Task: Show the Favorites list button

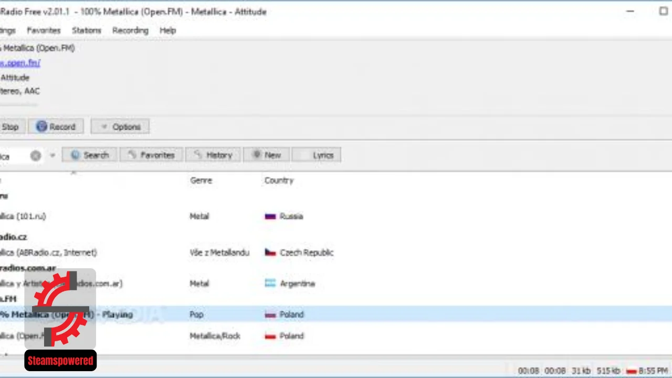Action: pos(151,155)
